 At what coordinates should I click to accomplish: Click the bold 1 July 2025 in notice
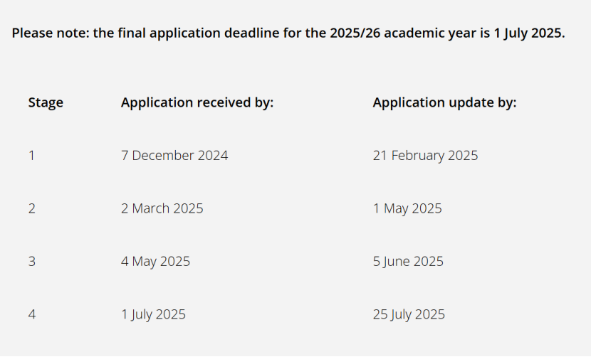[529, 33]
